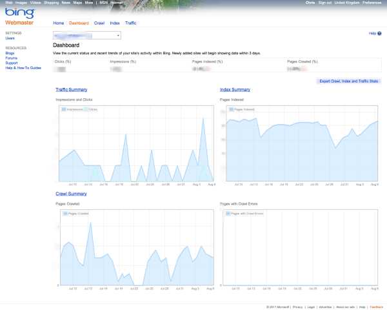The image size is (387, 310).
Task: Click the Feedback link in footer
Action: [377, 306]
